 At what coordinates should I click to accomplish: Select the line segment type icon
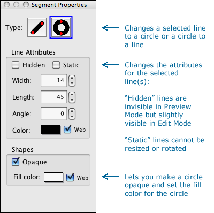(x=37, y=27)
